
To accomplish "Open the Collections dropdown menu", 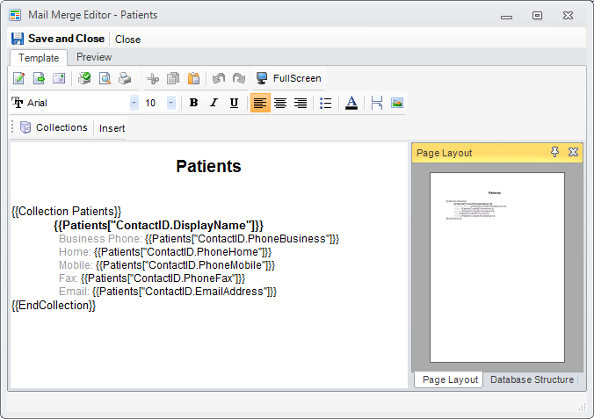I will (x=54, y=127).
